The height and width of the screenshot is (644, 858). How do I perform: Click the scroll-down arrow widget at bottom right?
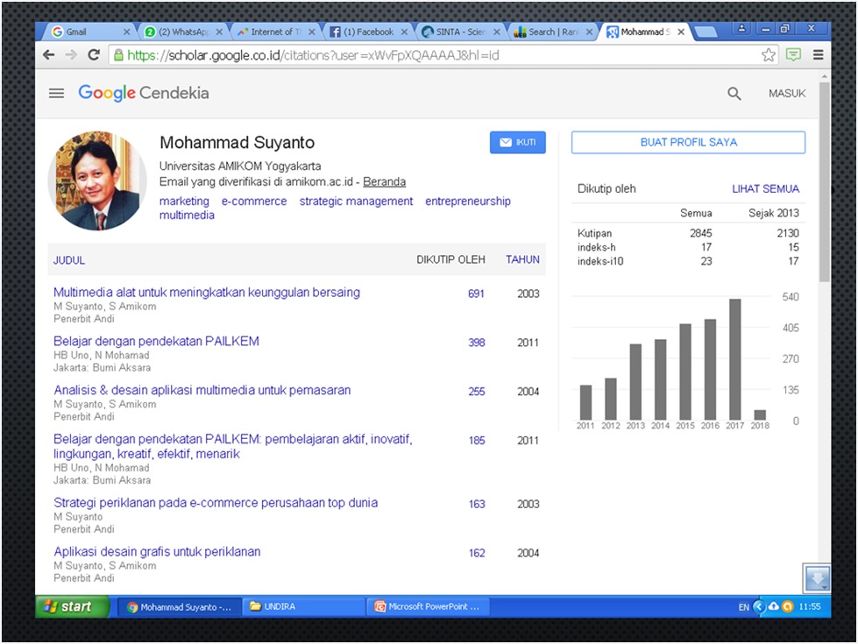817,577
